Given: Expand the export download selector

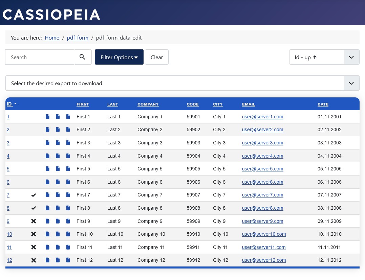Looking at the screenshot, I should (x=351, y=83).
